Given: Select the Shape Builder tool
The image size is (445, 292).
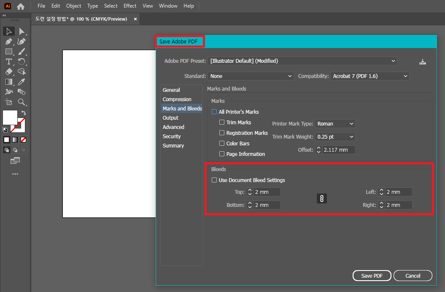Looking at the screenshot, I should pyautogui.click(x=22, y=72).
